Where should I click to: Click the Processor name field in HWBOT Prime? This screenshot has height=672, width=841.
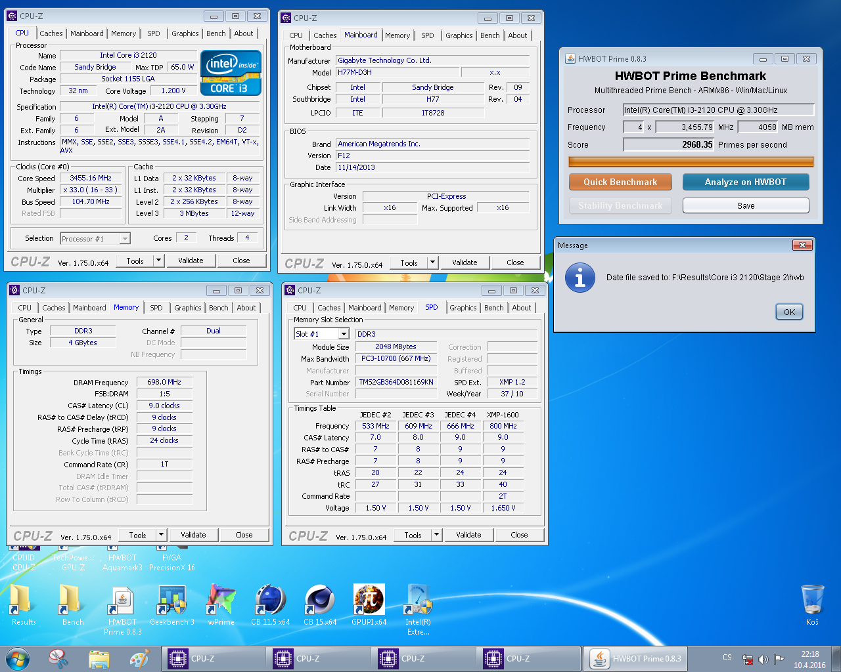(718, 110)
